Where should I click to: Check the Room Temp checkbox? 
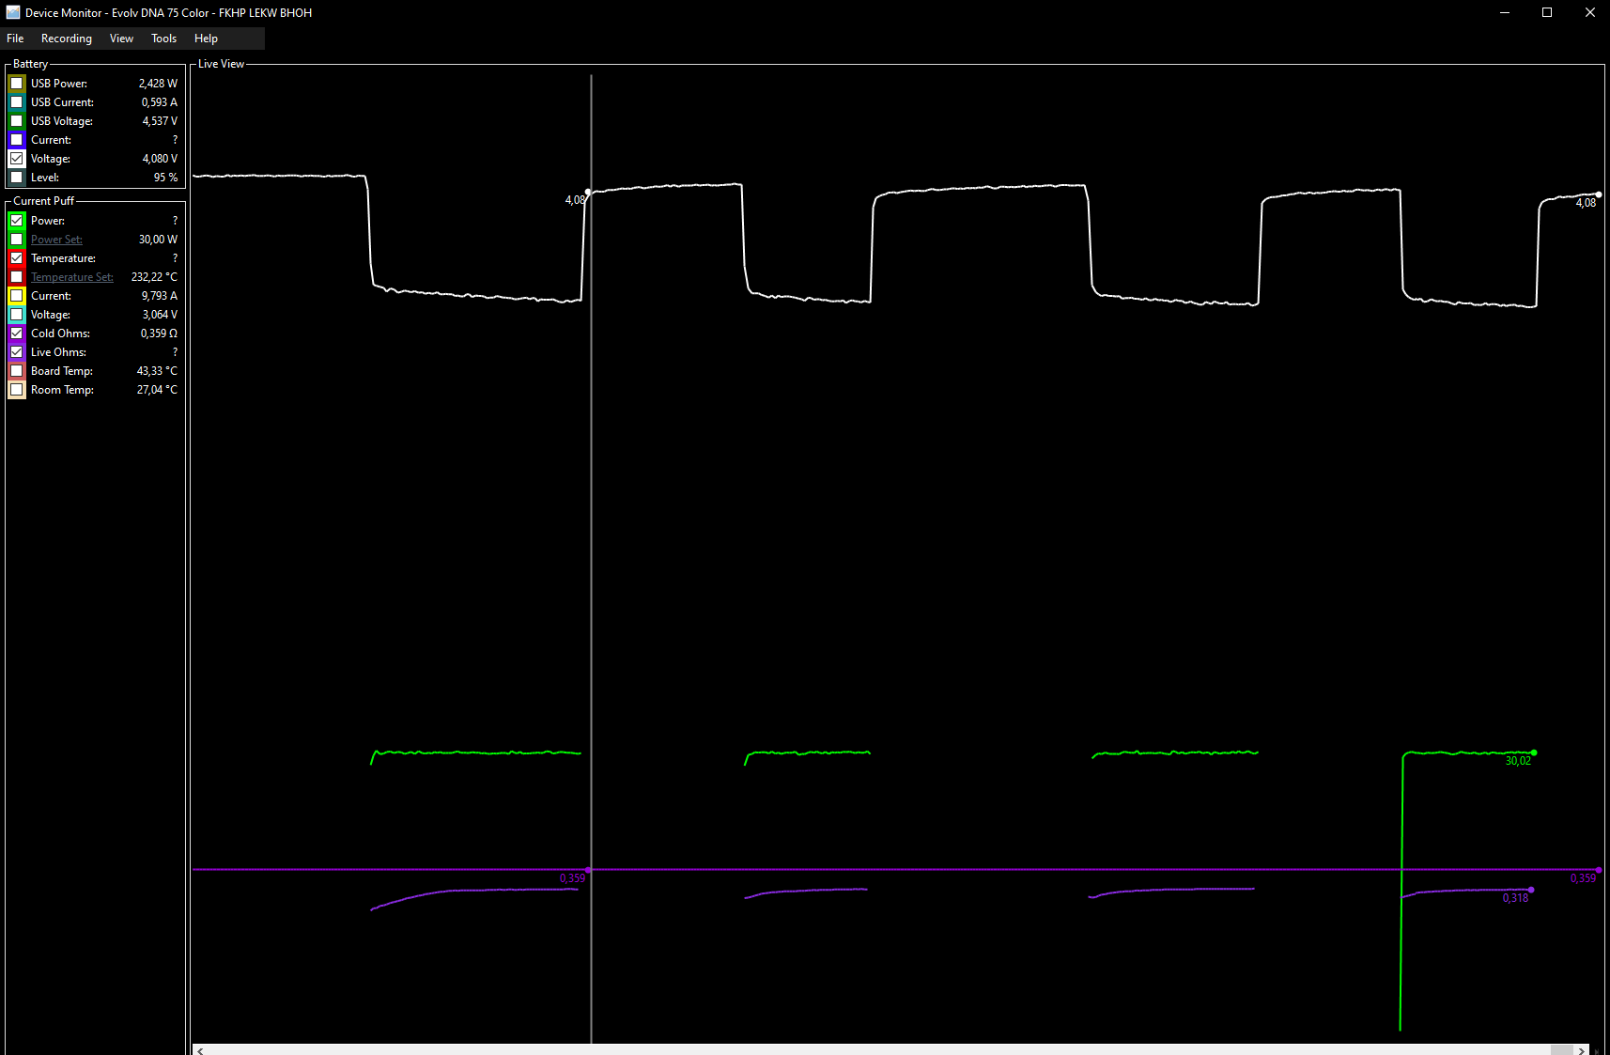17,390
